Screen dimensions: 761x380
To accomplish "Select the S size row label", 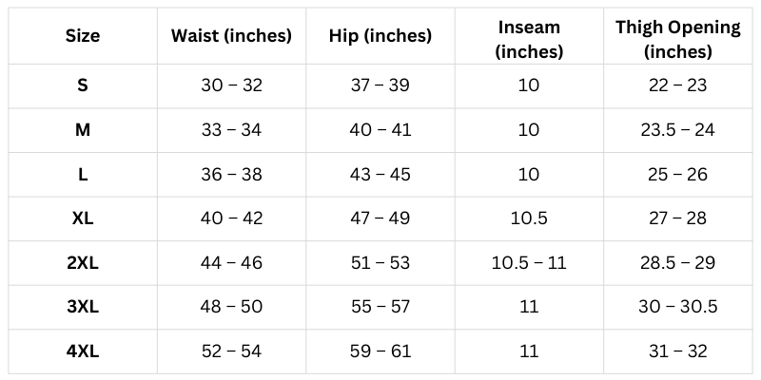I will click(x=83, y=85).
